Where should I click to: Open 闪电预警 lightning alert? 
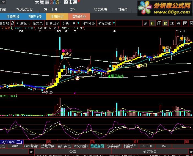coord(88,23)
